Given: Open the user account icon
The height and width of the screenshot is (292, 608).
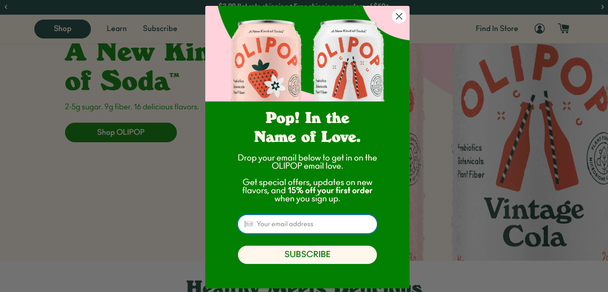Looking at the screenshot, I should click(539, 29).
